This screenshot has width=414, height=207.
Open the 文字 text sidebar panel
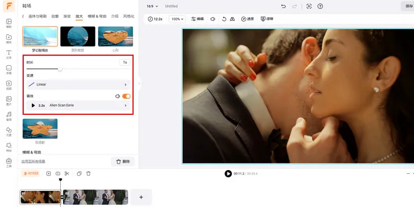tap(9, 55)
